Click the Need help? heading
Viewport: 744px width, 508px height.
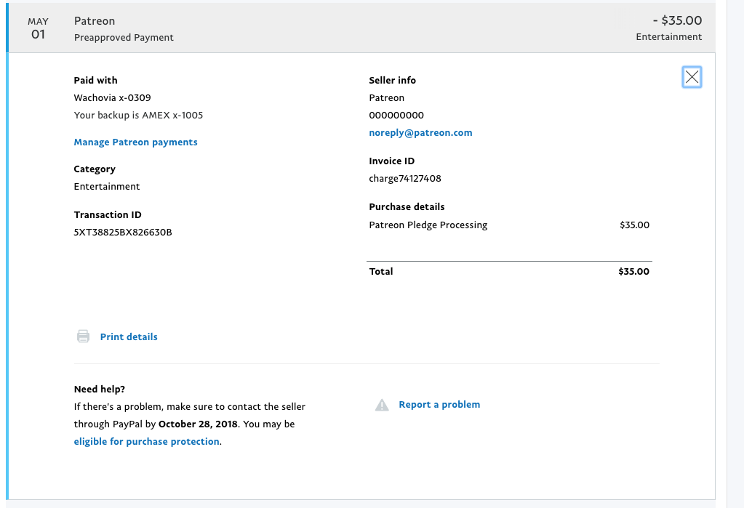click(x=100, y=390)
